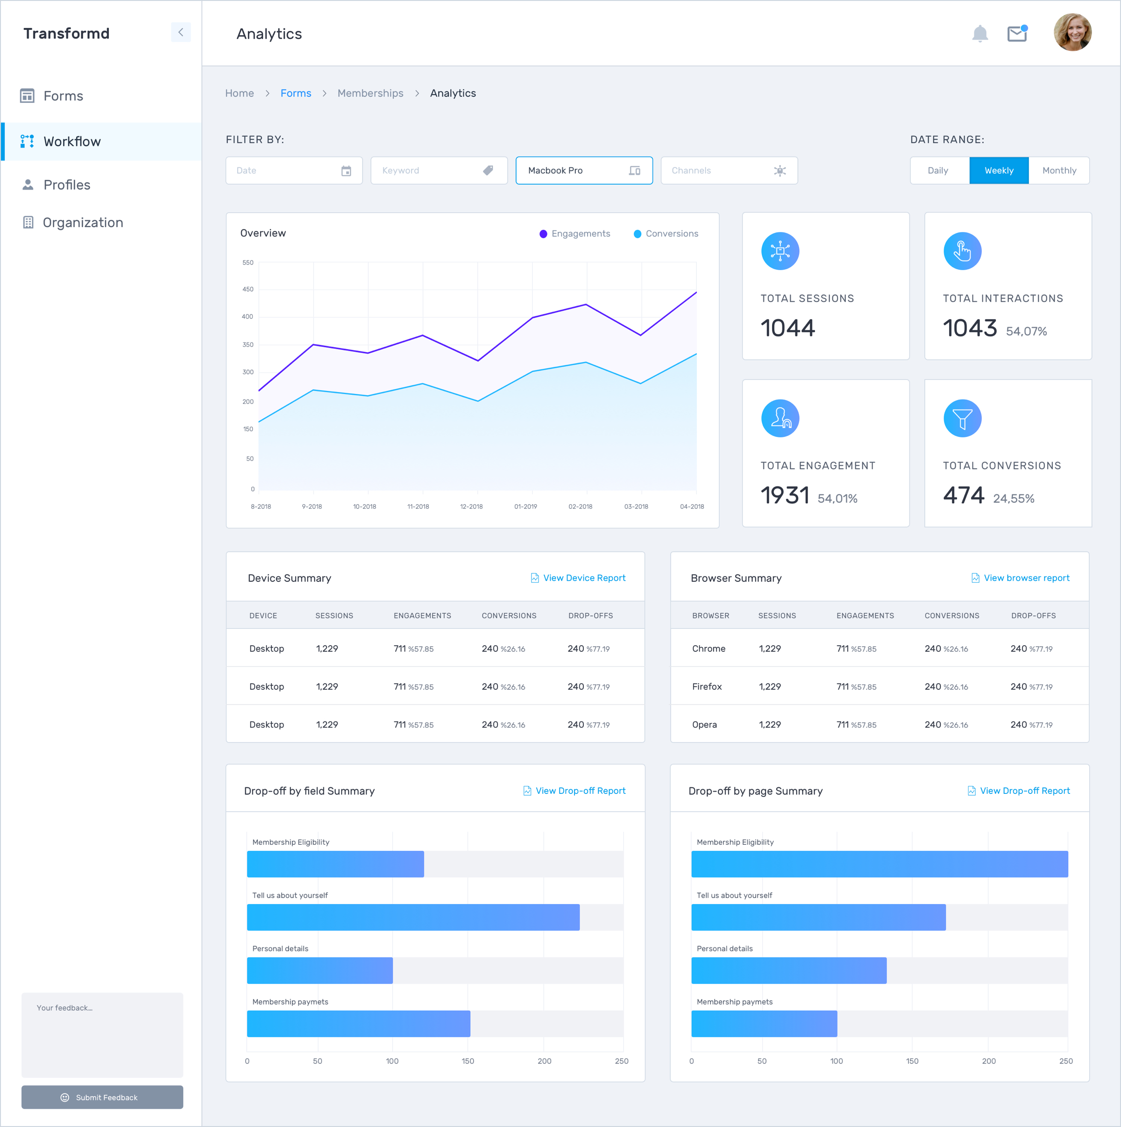Open the mail envelope icon
The height and width of the screenshot is (1127, 1121).
pyautogui.click(x=1016, y=34)
